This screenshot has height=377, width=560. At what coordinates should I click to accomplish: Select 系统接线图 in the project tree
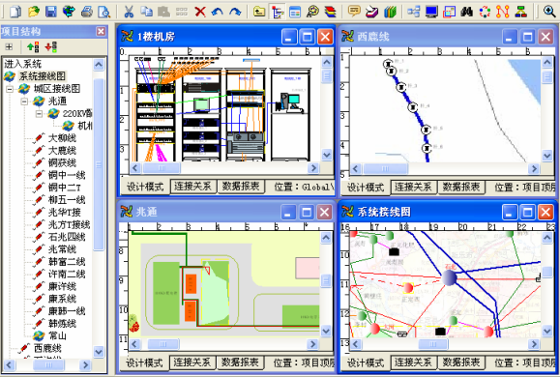click(x=43, y=76)
